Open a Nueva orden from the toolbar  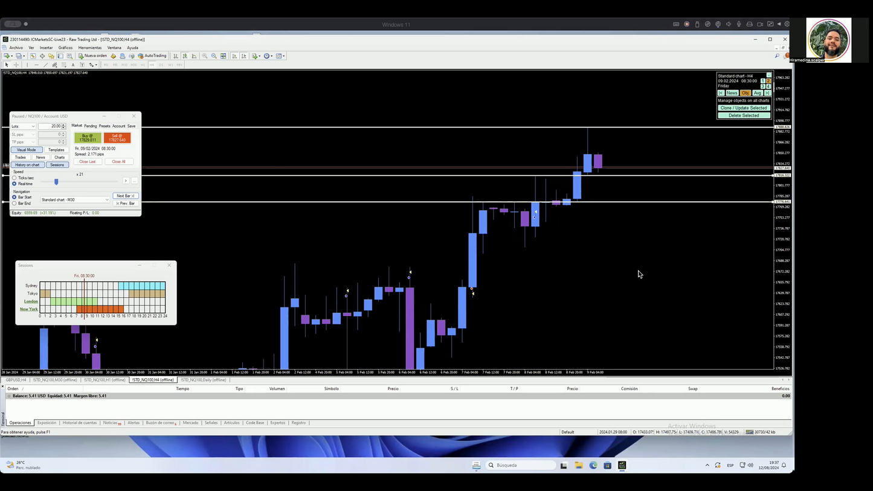point(92,56)
